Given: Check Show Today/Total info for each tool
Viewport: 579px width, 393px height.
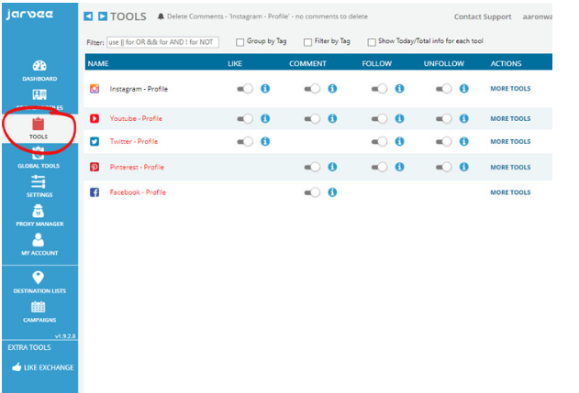Looking at the screenshot, I should click(x=372, y=42).
